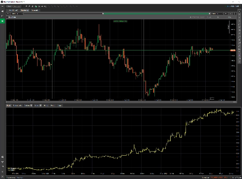Open the Trade statistics tab
242x179 pixels.
(17, 105)
